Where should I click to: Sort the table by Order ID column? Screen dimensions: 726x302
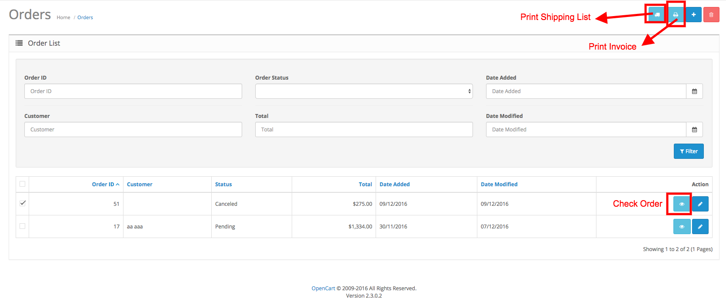point(103,185)
